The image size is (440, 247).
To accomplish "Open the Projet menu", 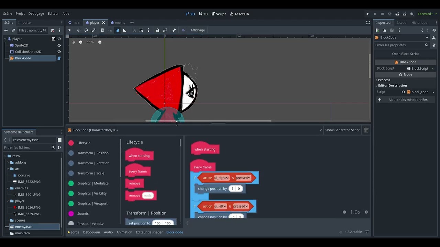I will pyautogui.click(x=20, y=14).
